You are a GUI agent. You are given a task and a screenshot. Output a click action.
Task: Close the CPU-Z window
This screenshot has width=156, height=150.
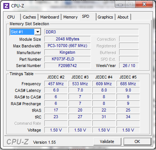pyautogui.click(x=144, y=4)
